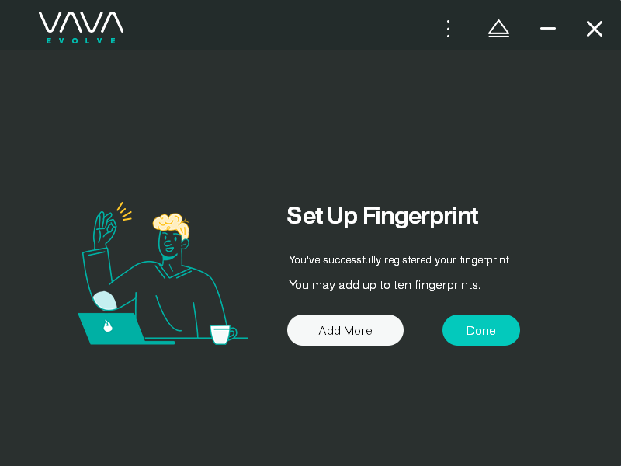This screenshot has height=466, width=621.
Task: Click the EVOLVE text under logo
Action: pos(82,41)
